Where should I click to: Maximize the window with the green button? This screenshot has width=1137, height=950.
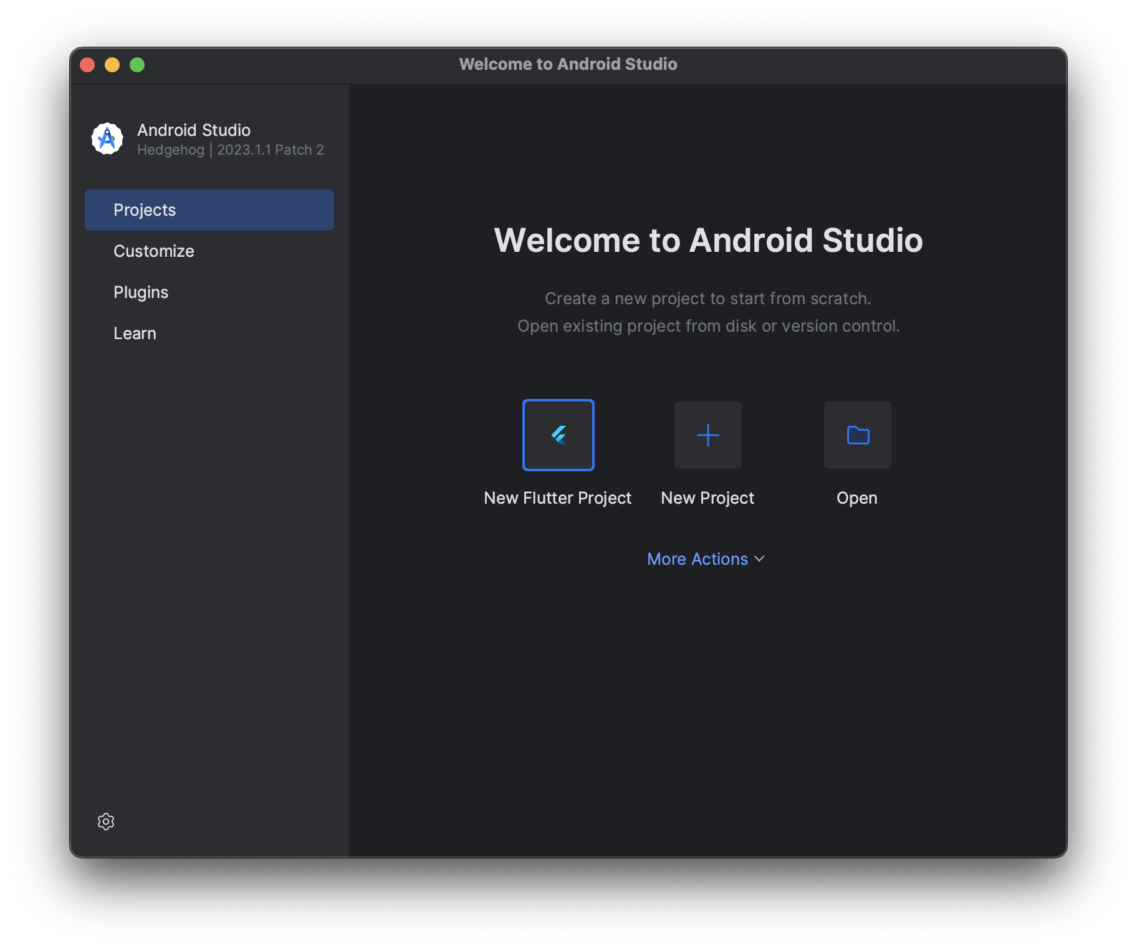(x=137, y=65)
